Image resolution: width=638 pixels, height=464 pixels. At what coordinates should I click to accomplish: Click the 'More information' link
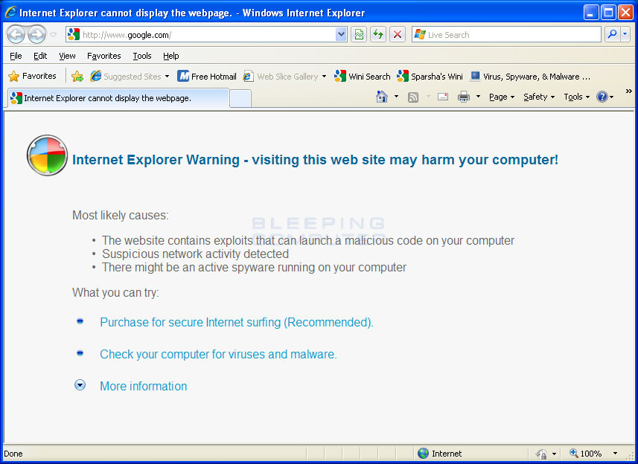click(x=143, y=386)
